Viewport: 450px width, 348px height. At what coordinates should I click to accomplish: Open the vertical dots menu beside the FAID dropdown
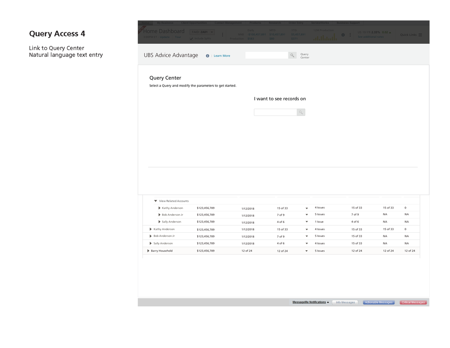(x=222, y=35)
